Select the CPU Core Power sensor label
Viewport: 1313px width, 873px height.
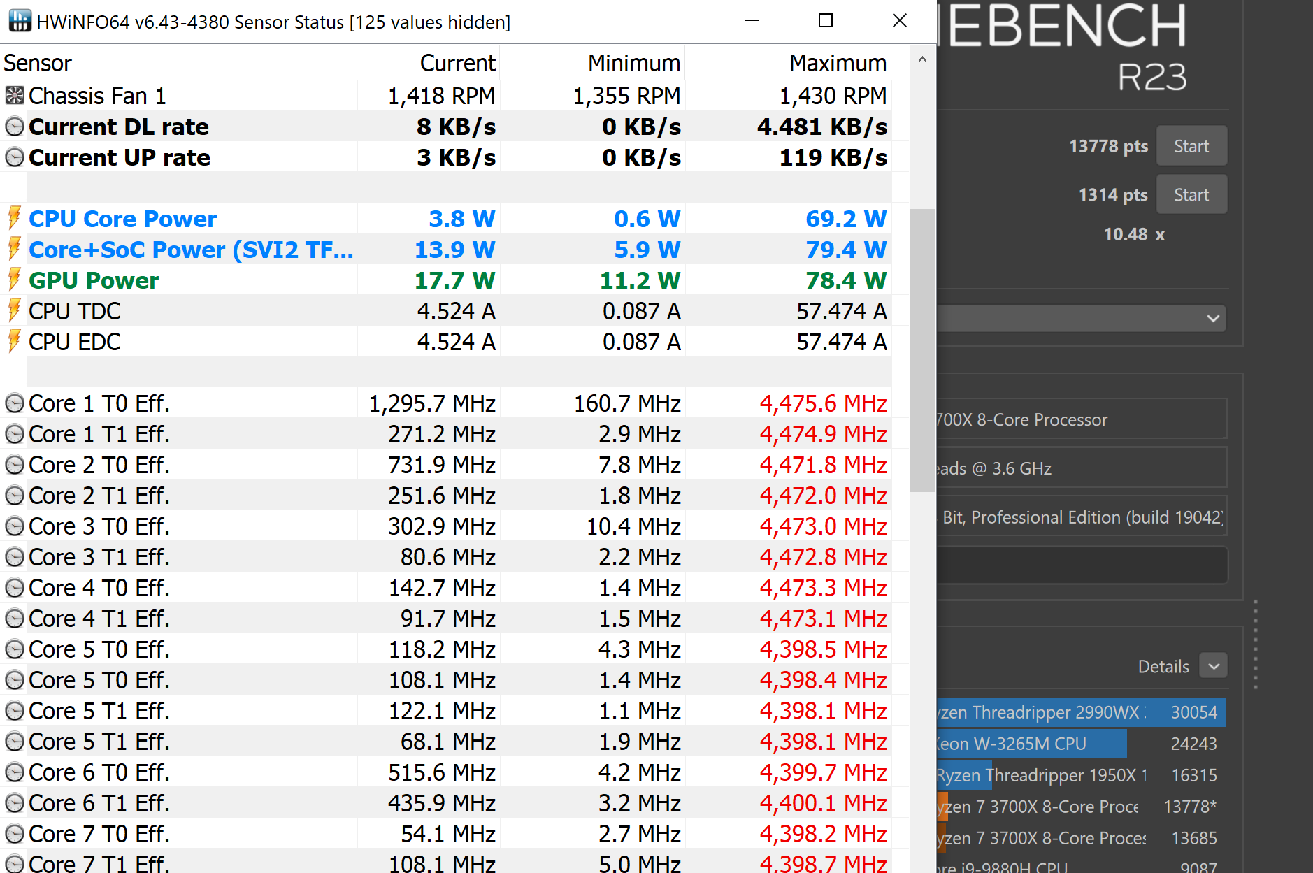coord(123,219)
